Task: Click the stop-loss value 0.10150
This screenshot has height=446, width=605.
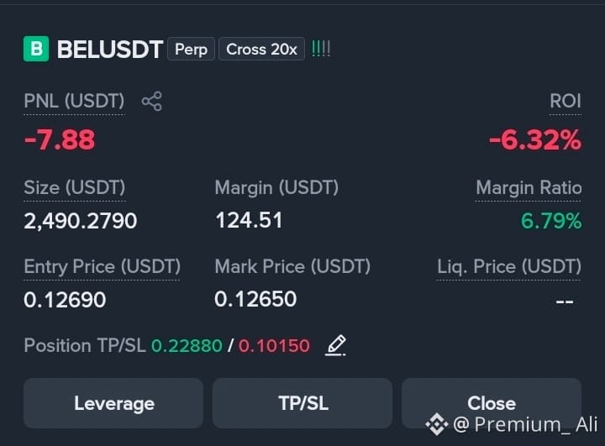Action: coord(274,346)
